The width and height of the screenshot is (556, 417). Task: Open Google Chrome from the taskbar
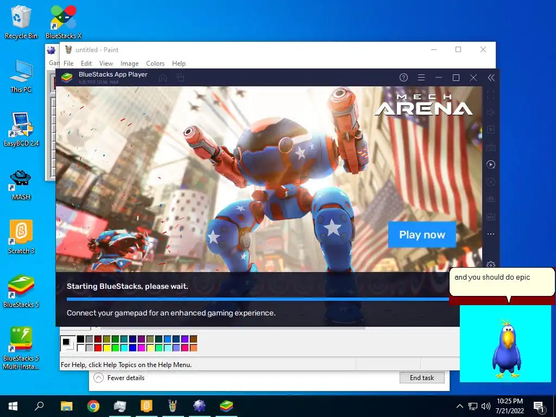[x=93, y=406]
